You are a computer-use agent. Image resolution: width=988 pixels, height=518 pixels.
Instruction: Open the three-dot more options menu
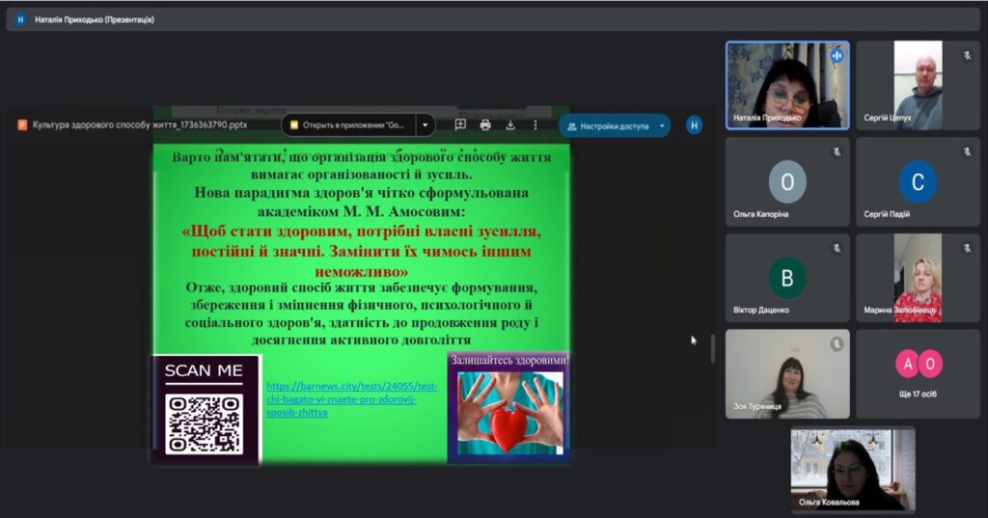[535, 125]
